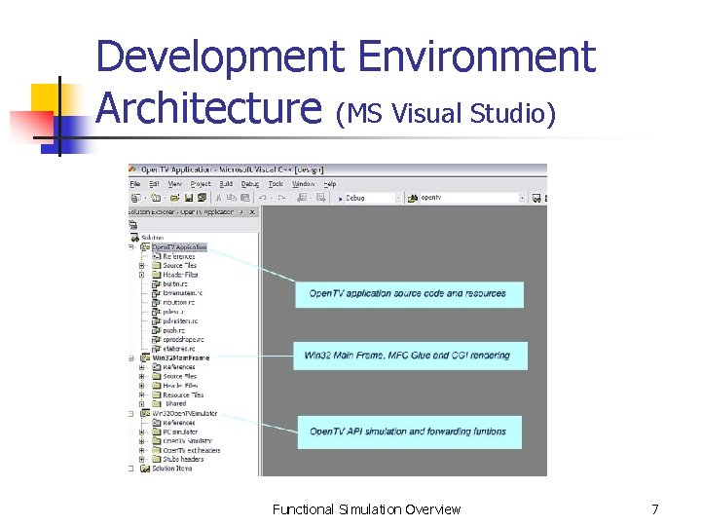Screen dimensions: 701x526
Task: Click the Start debugging arrow icon
Action: click(340, 199)
